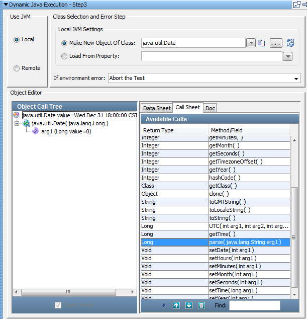Click the arg1 parameter icon in the tree

pos(35,131)
